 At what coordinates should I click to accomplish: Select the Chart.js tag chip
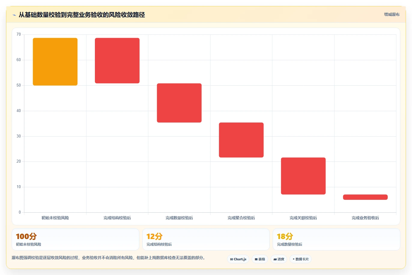(x=238, y=259)
